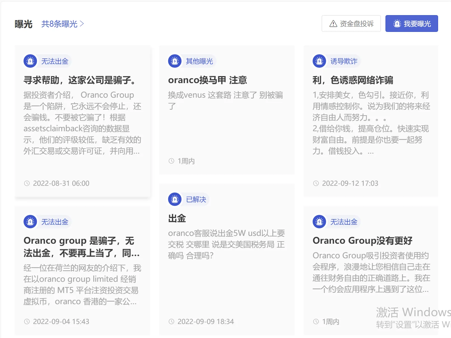
Task: Click description oranco客服说出金5W usd以上要交税
Action: 226,244
